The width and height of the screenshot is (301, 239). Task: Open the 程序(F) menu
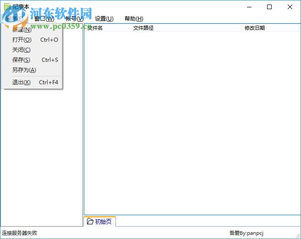[x=15, y=19]
